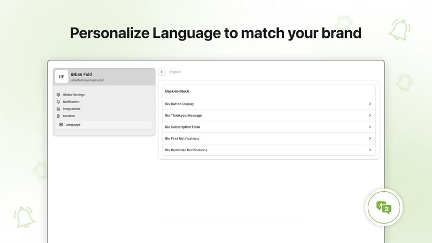Click the green translation bubble icon
Viewport: 432px width, 243px height.
[384, 207]
